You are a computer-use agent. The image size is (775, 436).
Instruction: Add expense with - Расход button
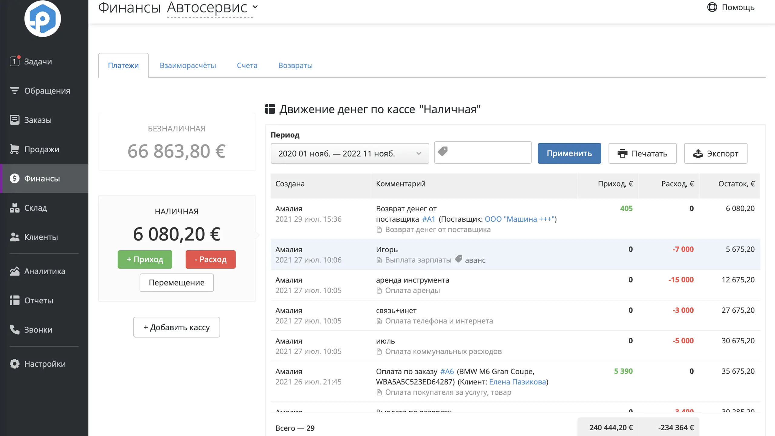[x=210, y=259]
